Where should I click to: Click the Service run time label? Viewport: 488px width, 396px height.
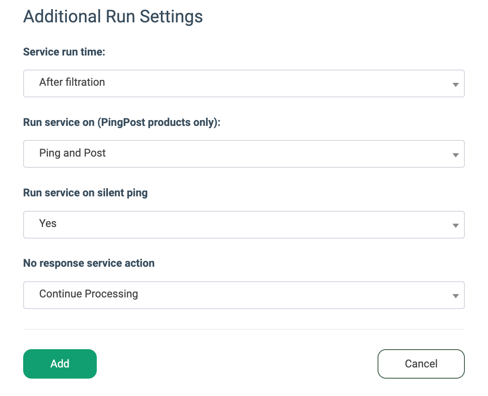tap(64, 52)
